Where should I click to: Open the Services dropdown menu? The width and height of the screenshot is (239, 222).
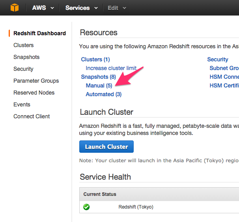(82, 8)
